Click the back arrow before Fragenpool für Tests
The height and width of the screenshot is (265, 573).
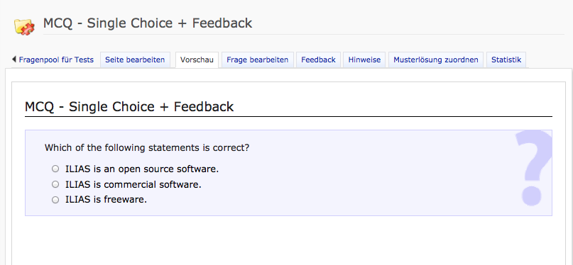coord(14,59)
